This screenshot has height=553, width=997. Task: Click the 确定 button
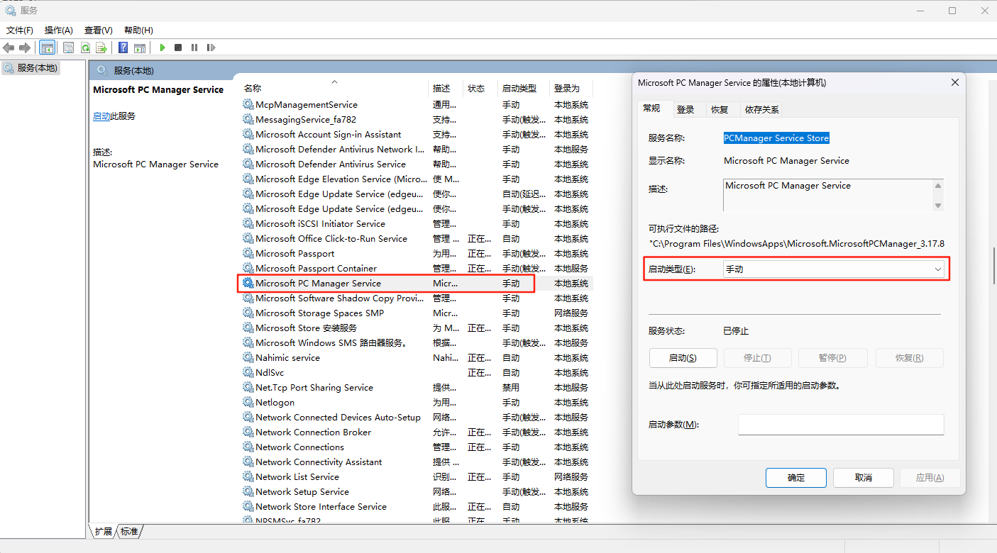click(x=796, y=477)
